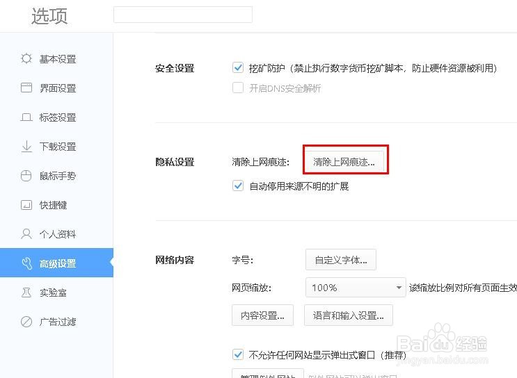This screenshot has height=378, width=517.
Task: Click the wrench icon beside 高级设置
Action: [26, 263]
